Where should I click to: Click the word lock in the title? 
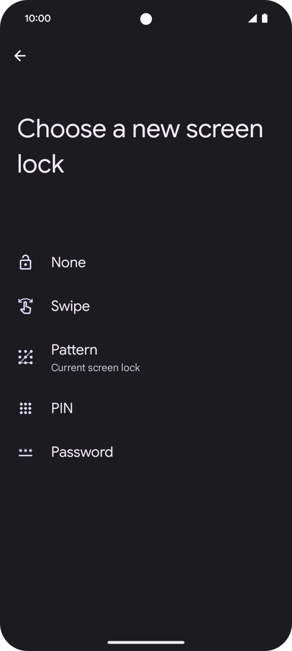point(41,164)
